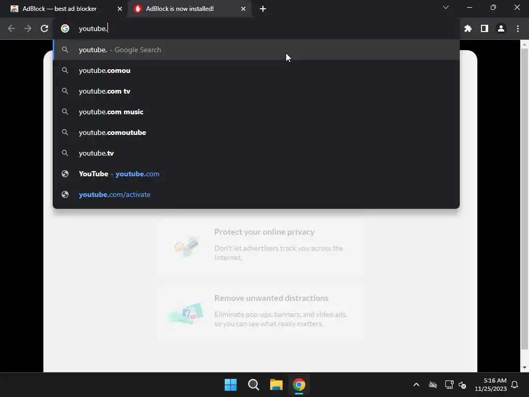The image size is (529, 397).
Task: Open the 'youtube.com/activate' suggestion
Action: point(256,194)
